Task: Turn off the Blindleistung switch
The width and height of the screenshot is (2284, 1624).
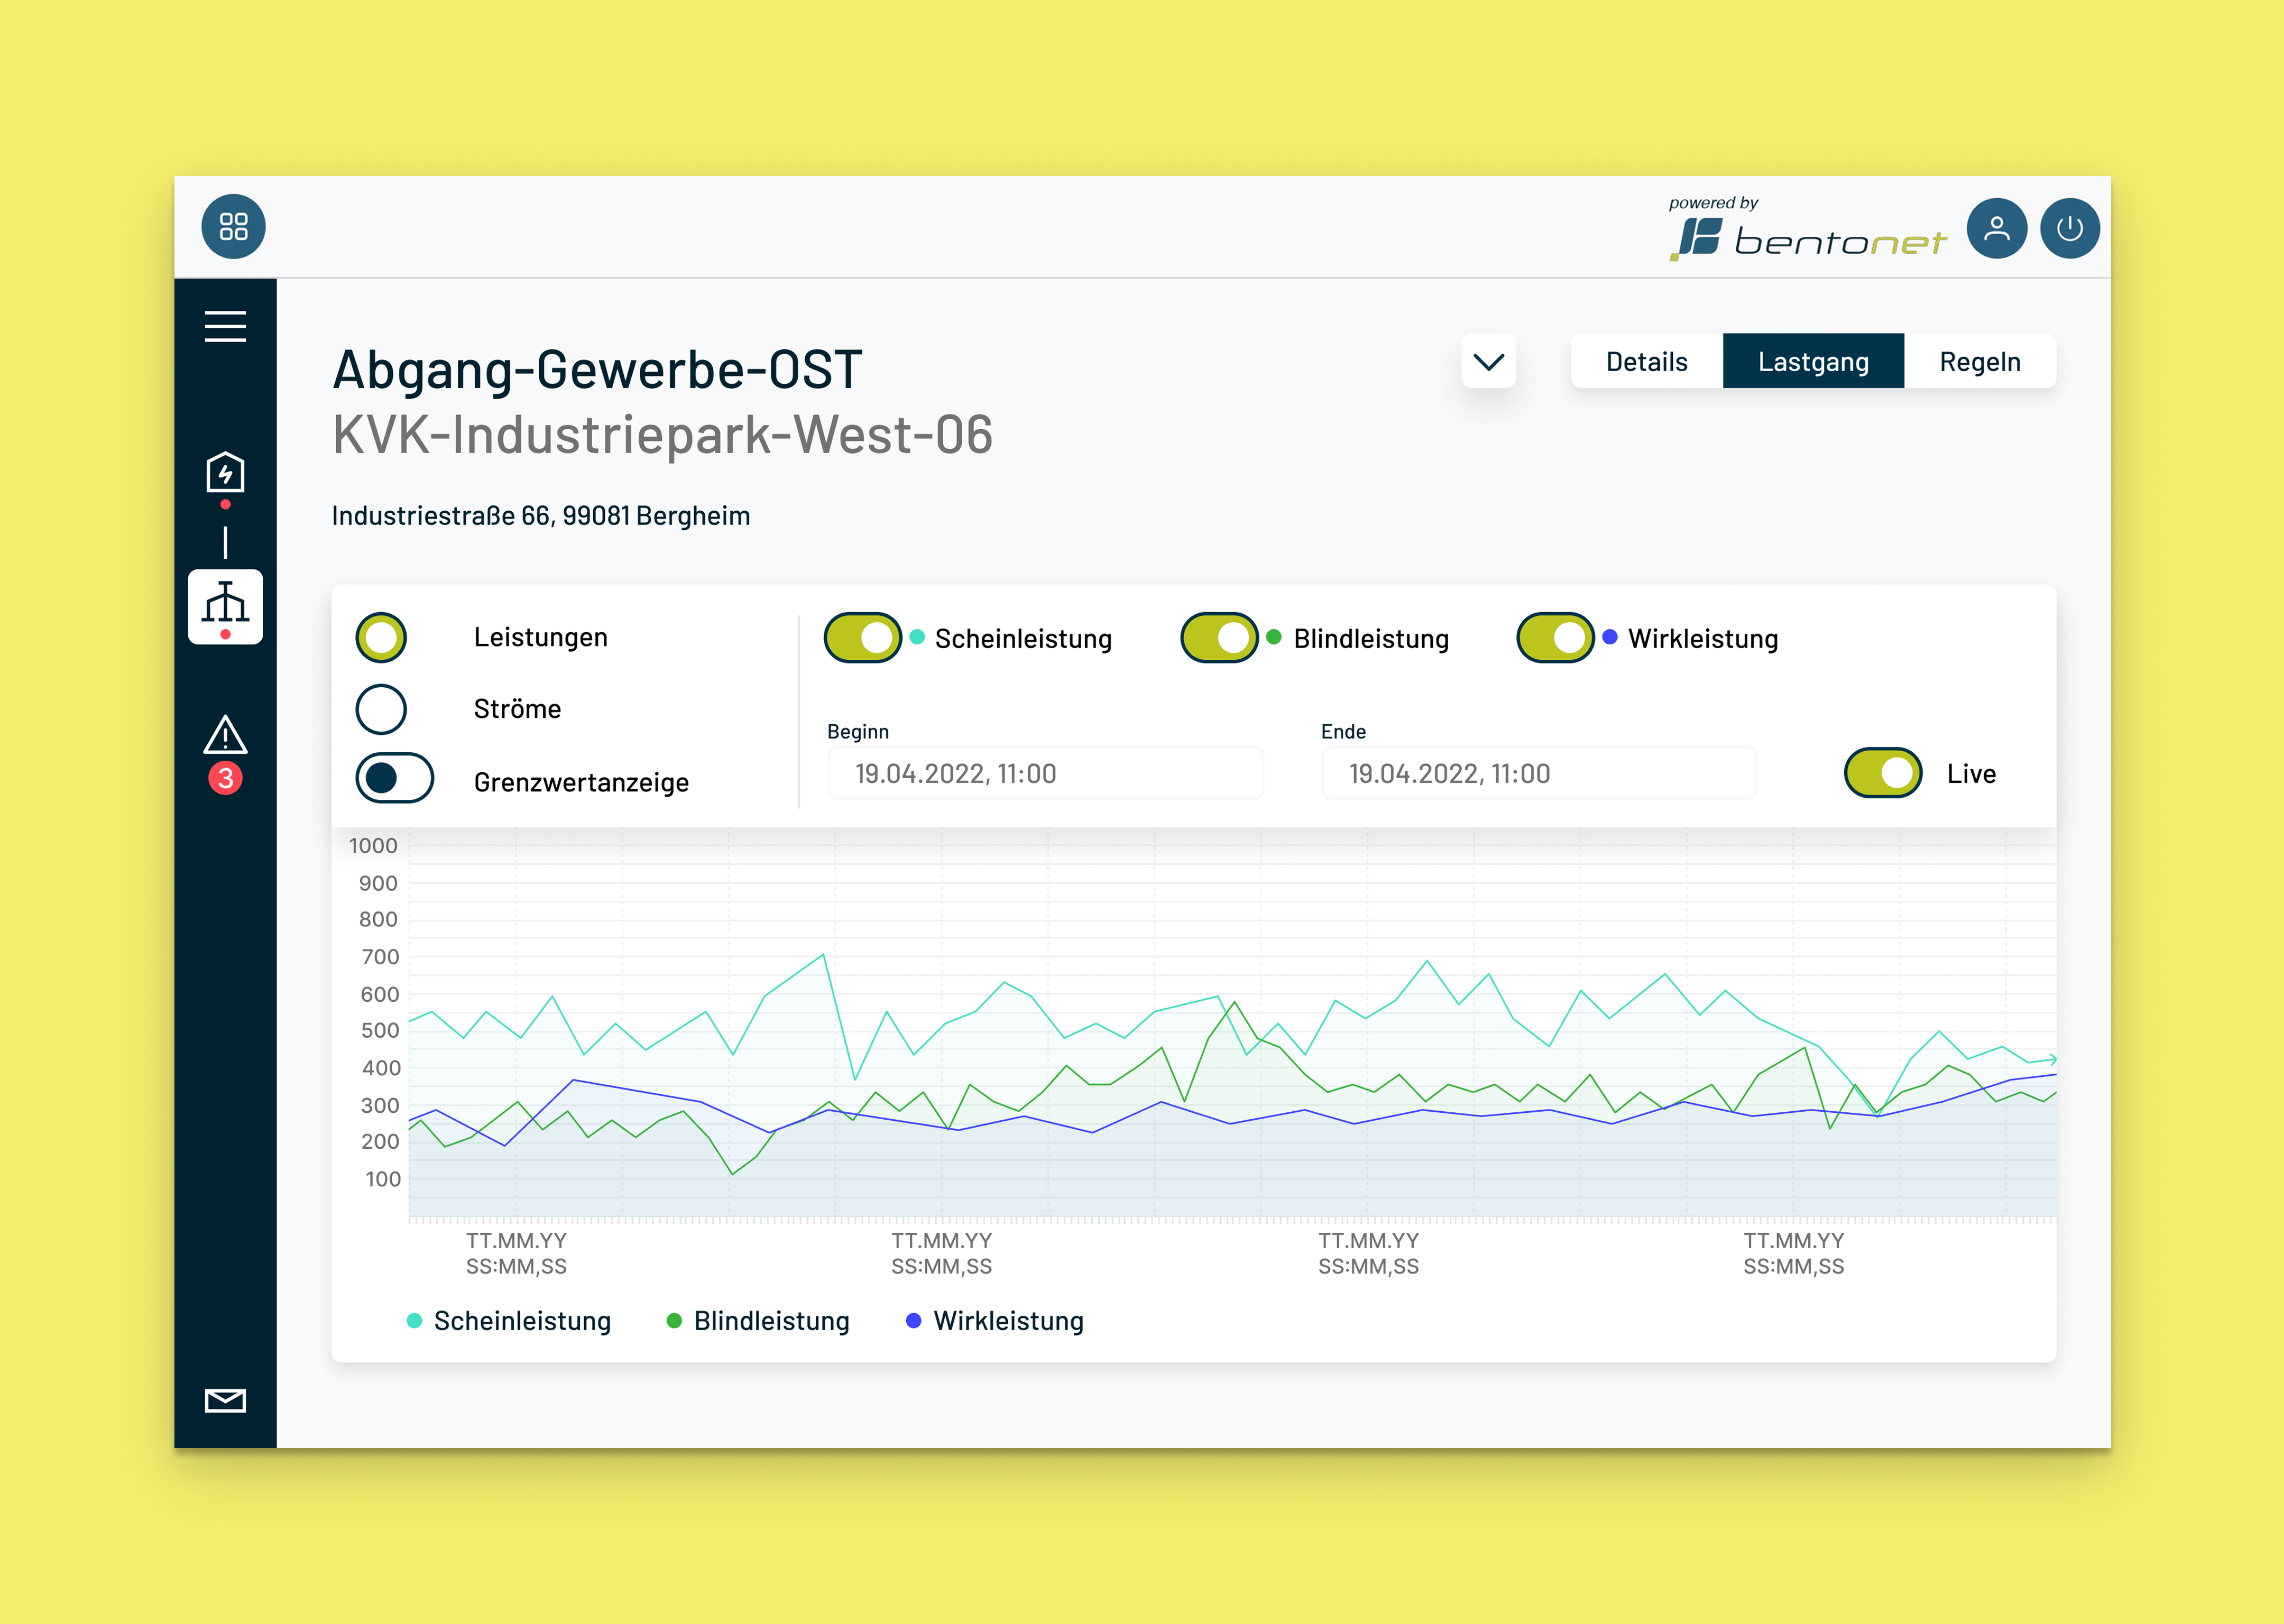Action: coord(1218,638)
